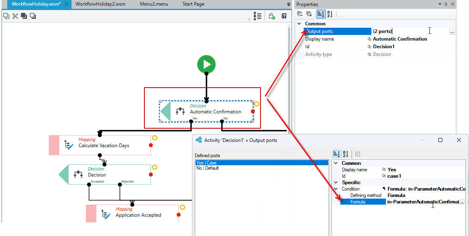469x236 pixels.
Task: Click the scissors Cut icon
Action: pos(15,16)
